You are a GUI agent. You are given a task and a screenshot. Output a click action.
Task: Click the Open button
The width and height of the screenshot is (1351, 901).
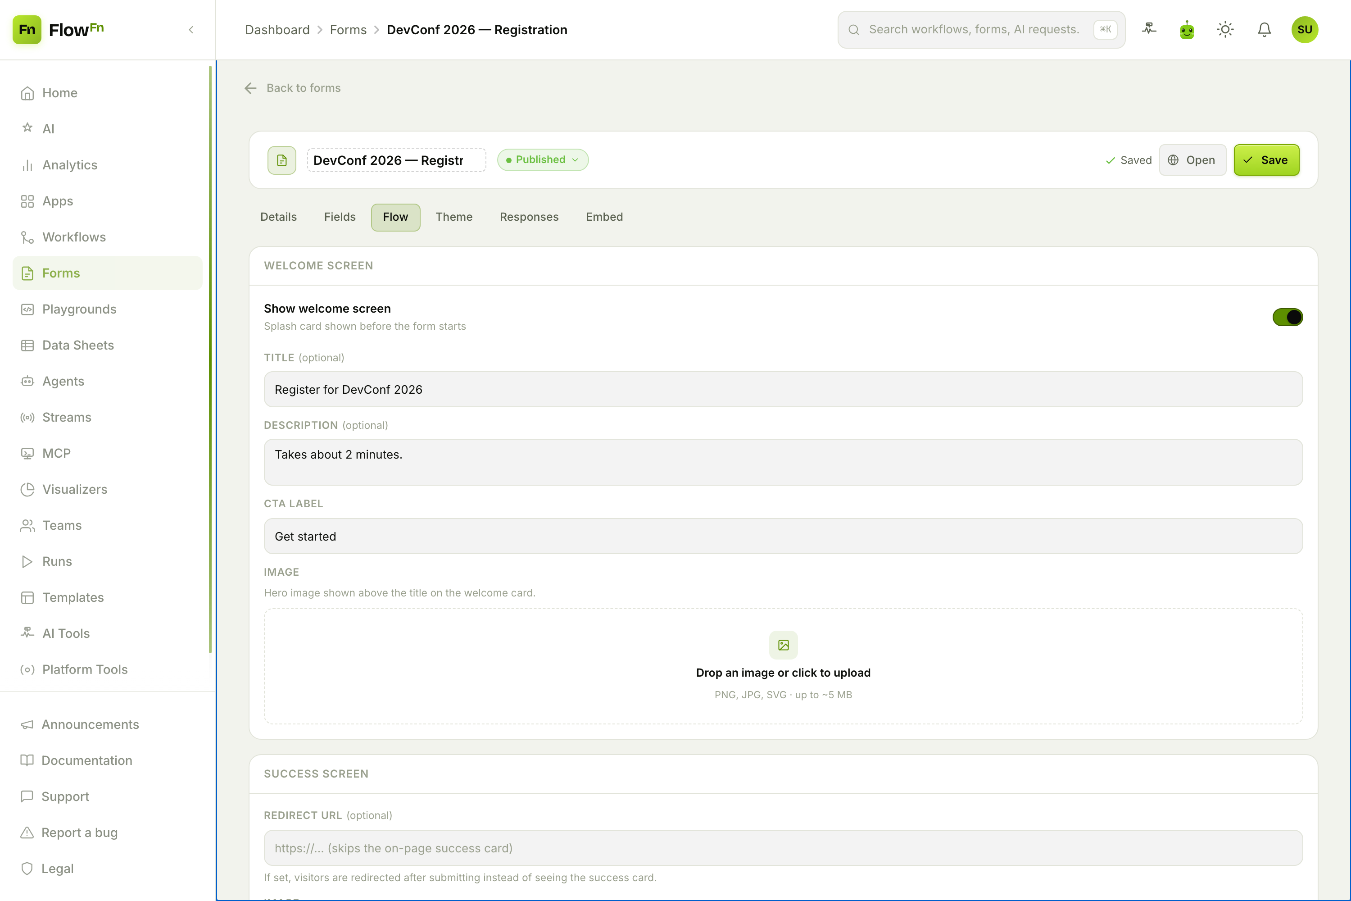[x=1192, y=160]
